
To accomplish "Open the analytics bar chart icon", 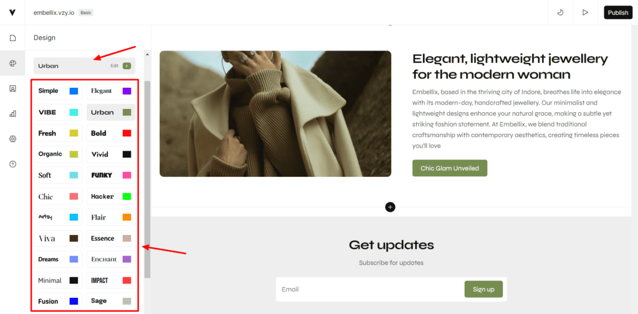I will point(12,114).
